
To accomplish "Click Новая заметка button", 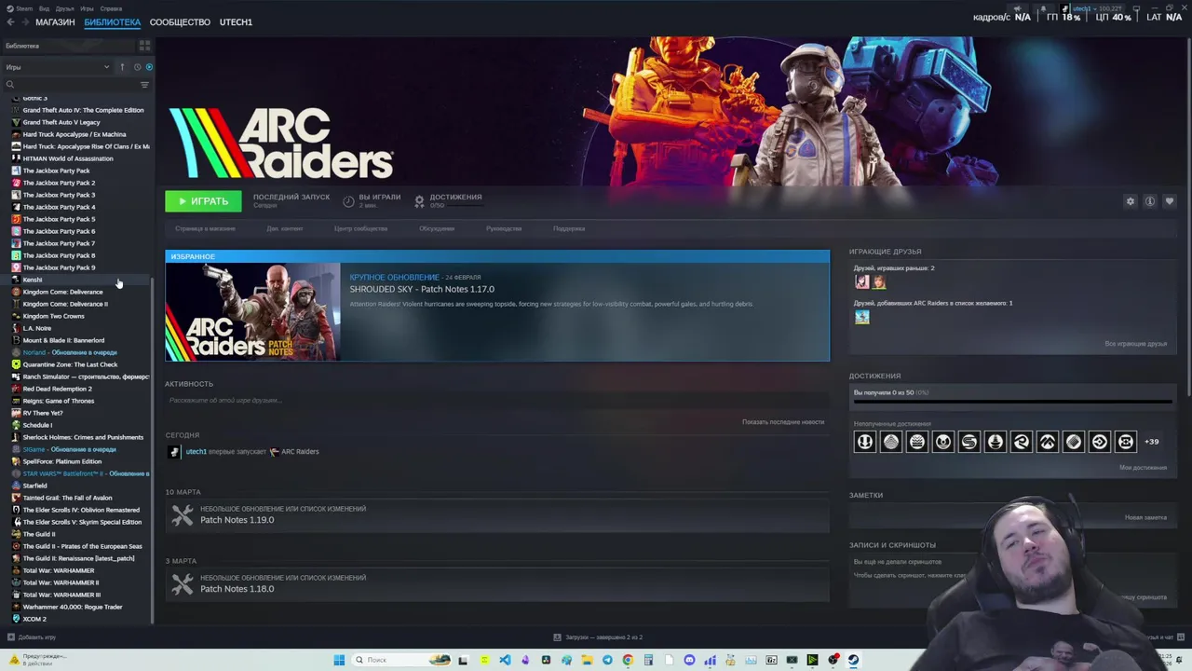I will click(x=1145, y=517).
